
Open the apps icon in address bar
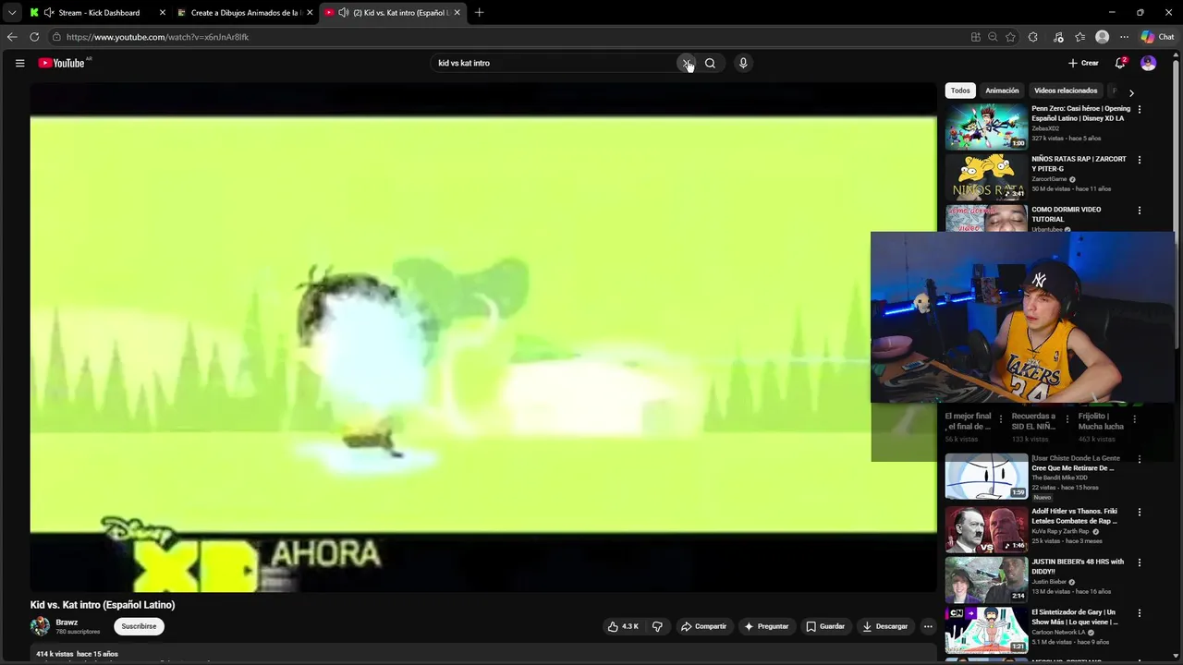[x=975, y=37]
